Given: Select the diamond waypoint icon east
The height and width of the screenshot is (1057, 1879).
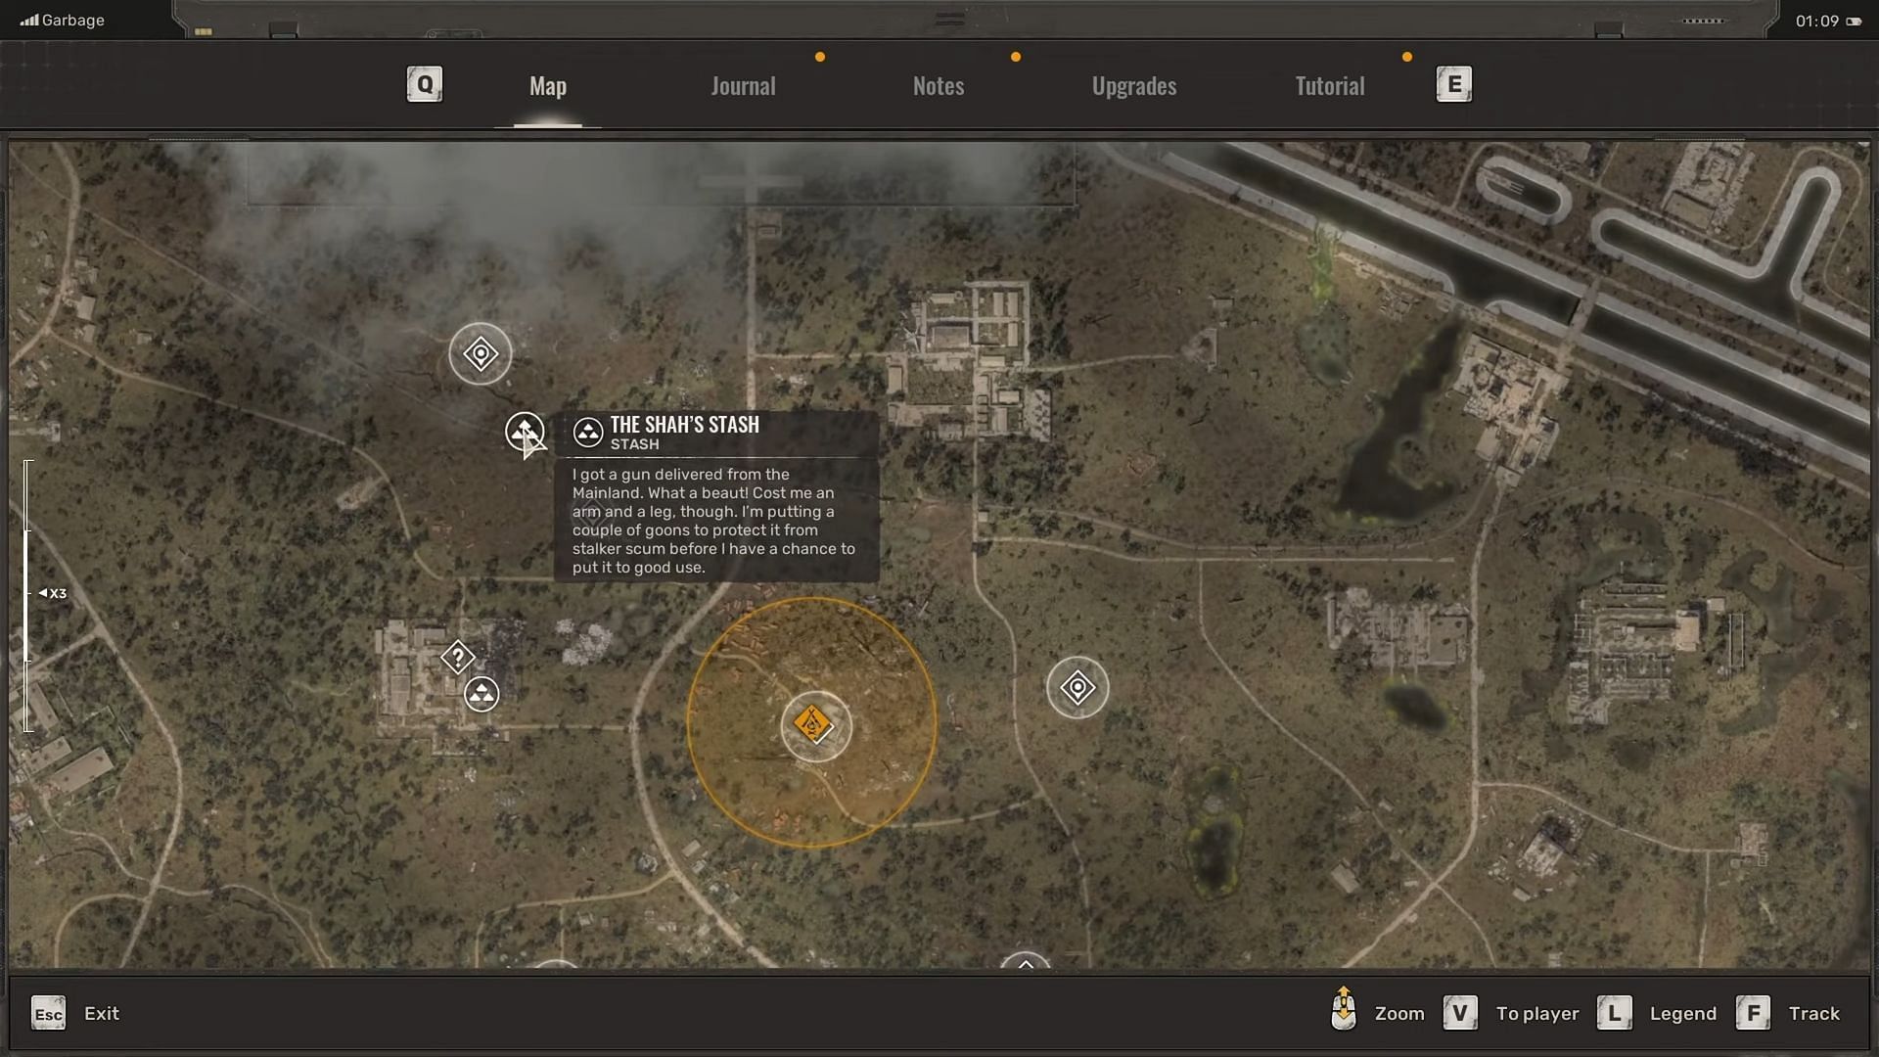Looking at the screenshot, I should point(1078,685).
